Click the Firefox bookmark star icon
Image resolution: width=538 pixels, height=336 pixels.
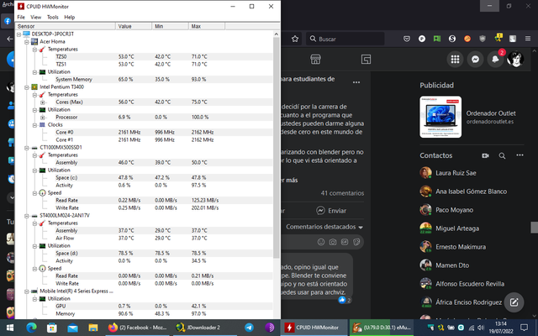(295, 39)
